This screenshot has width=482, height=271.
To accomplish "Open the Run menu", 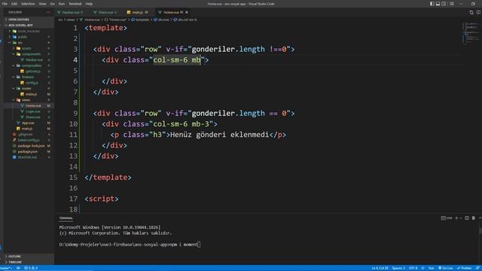I will [62, 4].
